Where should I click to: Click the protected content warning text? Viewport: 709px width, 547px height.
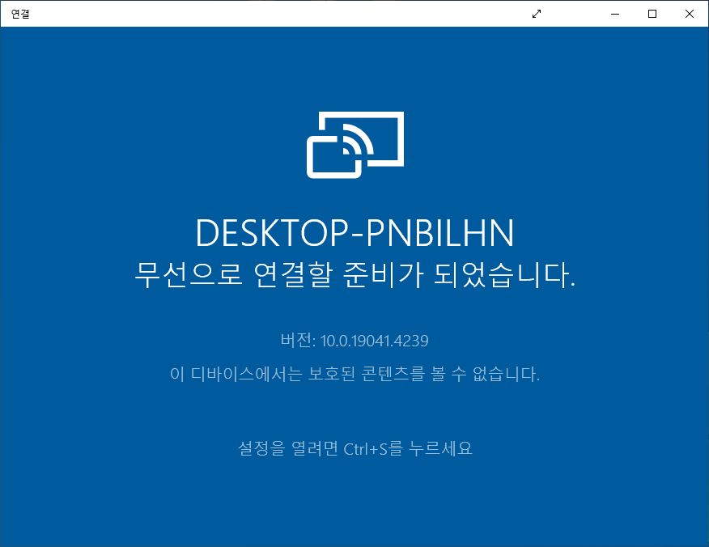[354, 373]
